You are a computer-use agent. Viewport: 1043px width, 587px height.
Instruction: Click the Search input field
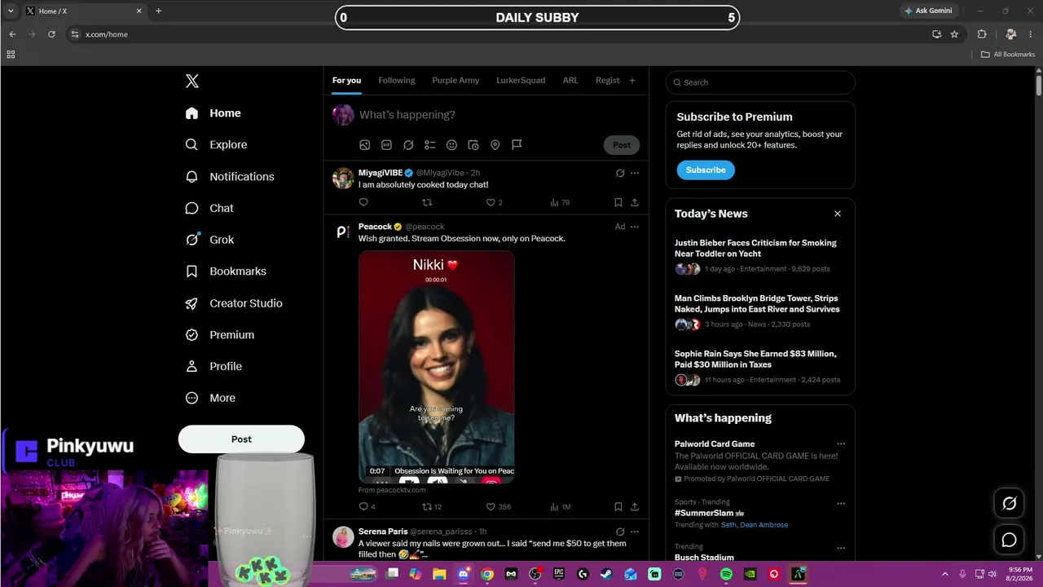[760, 82]
